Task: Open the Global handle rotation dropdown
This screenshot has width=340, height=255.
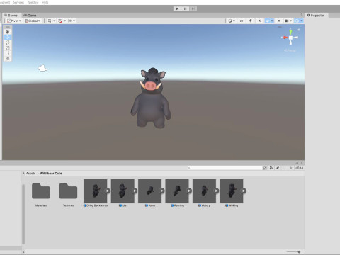Action: tap(33, 21)
